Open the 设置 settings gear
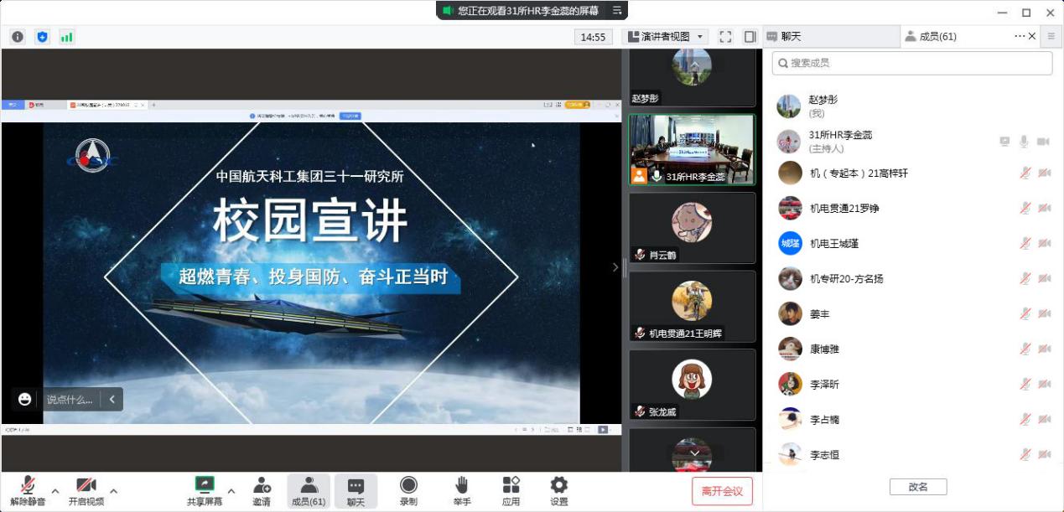 (558, 490)
